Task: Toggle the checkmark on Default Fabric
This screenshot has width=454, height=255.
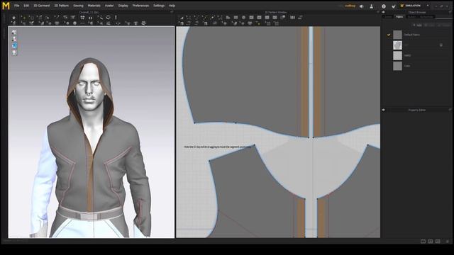Action: (389, 35)
